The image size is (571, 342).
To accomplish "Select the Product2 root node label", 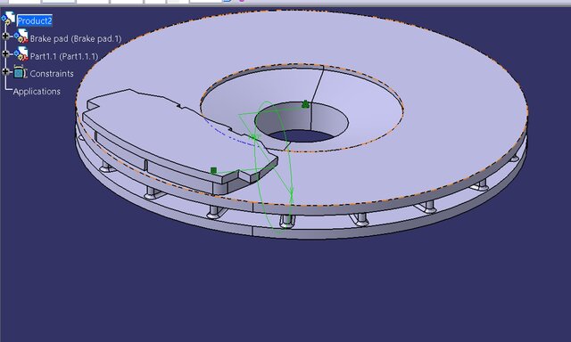I will tap(35, 20).
